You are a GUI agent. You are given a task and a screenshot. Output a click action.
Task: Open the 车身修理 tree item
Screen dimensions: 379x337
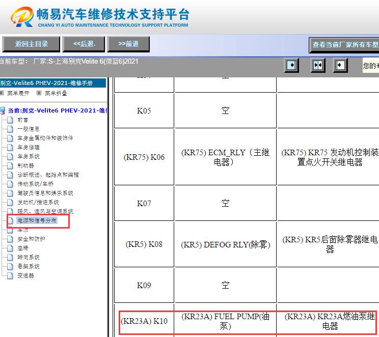point(29,147)
